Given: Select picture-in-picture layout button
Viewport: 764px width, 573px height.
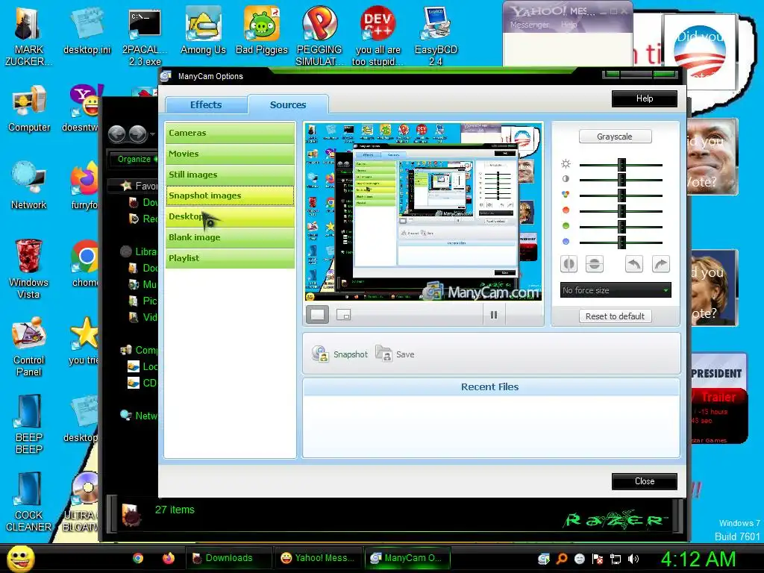Looking at the screenshot, I should (x=343, y=315).
